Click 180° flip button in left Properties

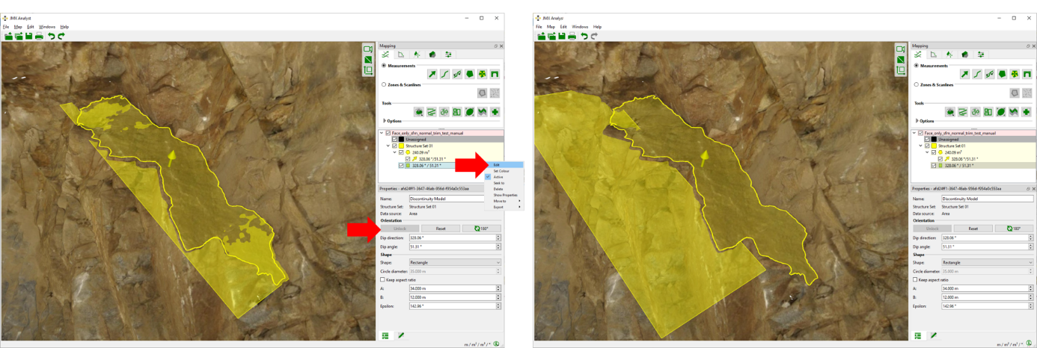[482, 229]
